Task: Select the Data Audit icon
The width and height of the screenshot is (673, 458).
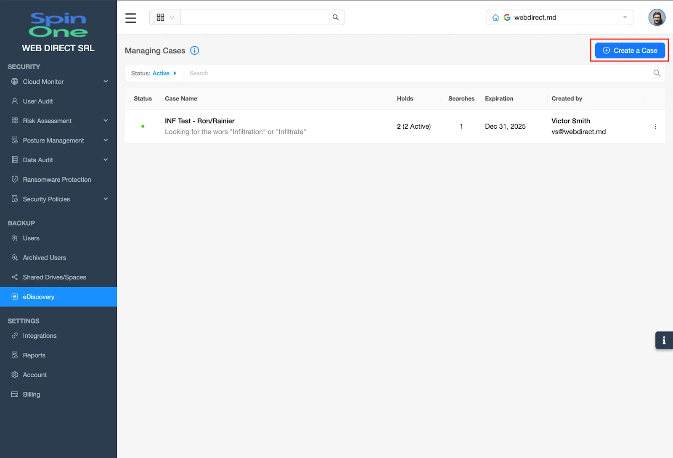Action: (14, 160)
